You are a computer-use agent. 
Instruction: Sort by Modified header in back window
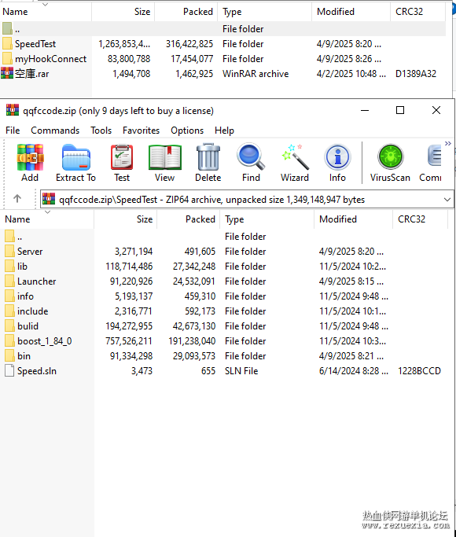pyautogui.click(x=351, y=12)
